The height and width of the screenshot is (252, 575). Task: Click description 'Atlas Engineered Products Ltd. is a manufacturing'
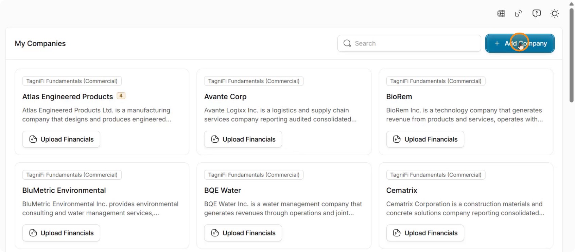coord(96,110)
